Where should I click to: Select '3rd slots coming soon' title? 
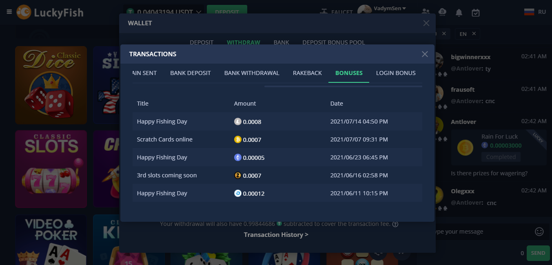(x=167, y=175)
